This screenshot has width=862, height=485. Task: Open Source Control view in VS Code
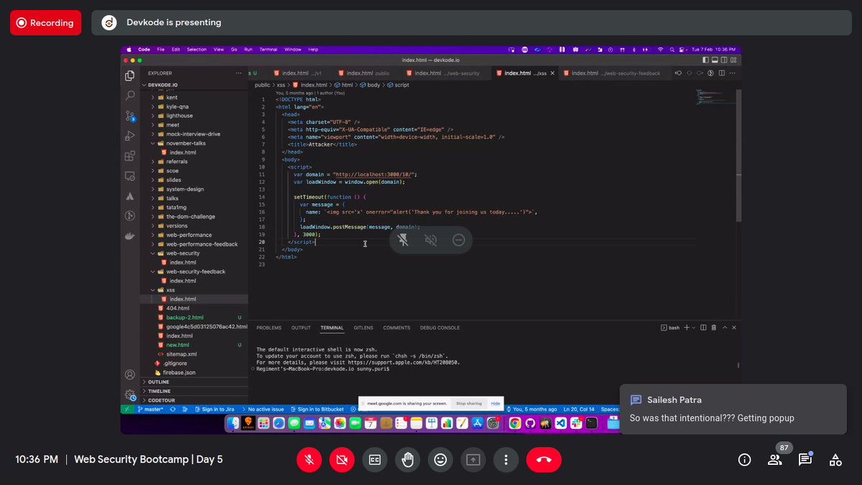point(130,115)
